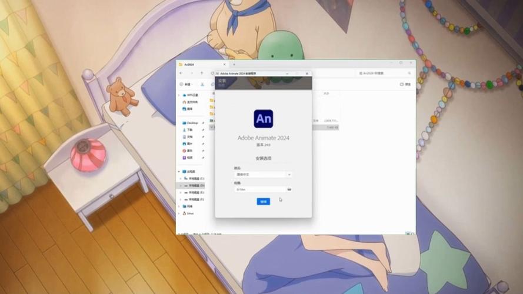Click the folder browse icon beside install location

click(x=289, y=189)
